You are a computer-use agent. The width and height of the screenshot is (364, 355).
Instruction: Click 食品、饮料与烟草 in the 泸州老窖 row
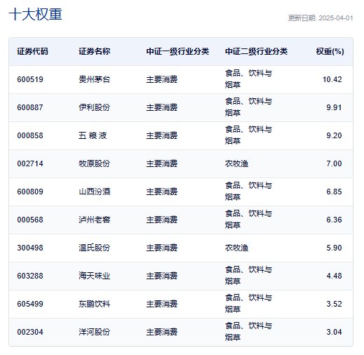pyautogui.click(x=248, y=220)
